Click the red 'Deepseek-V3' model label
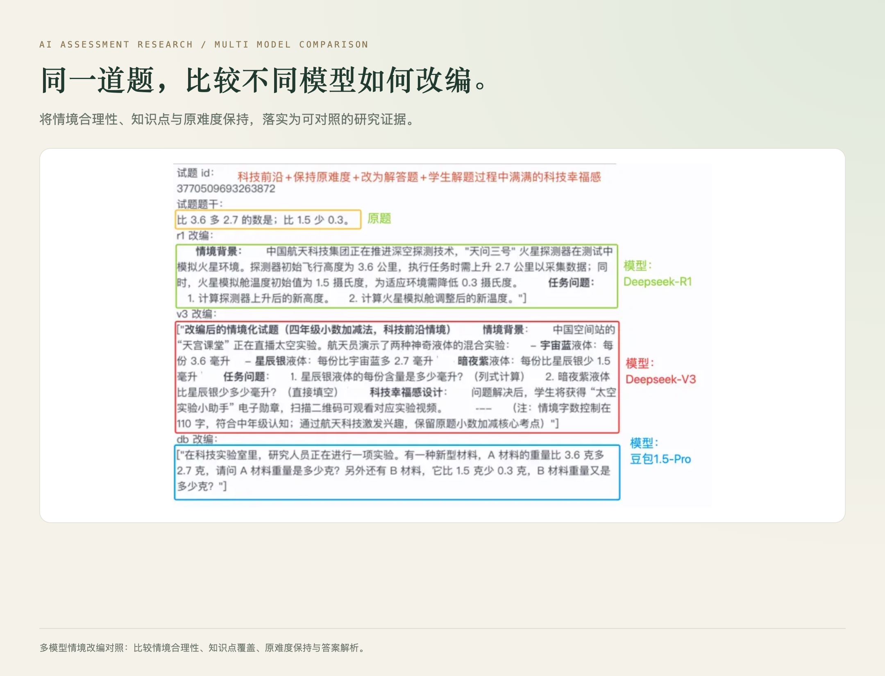 click(x=660, y=379)
